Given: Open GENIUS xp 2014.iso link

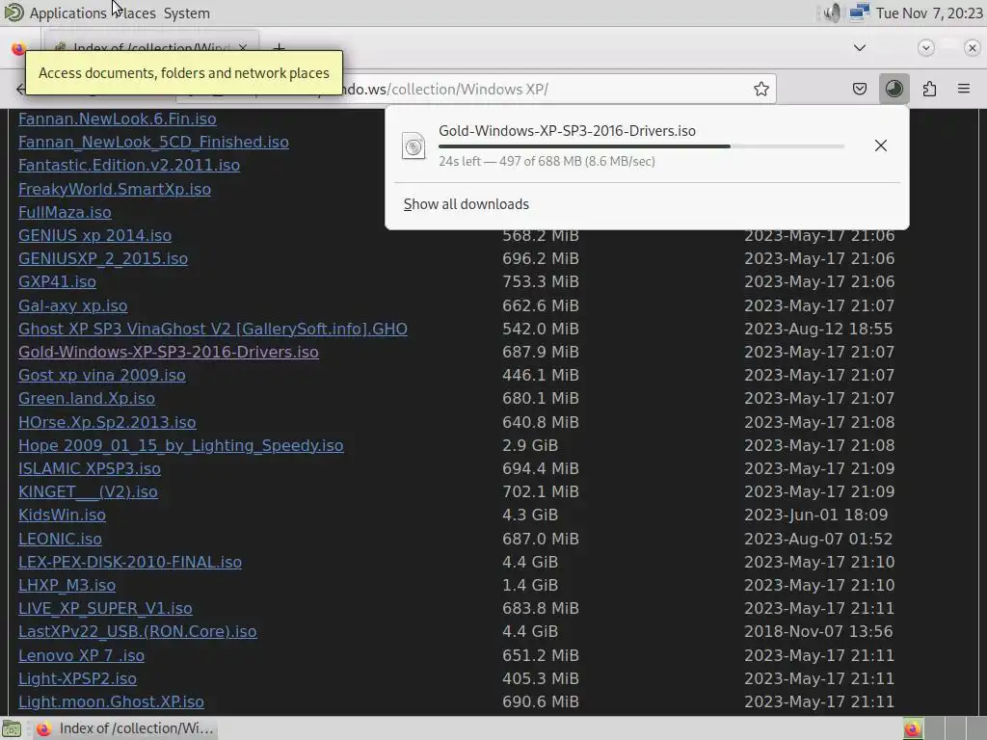Looking at the screenshot, I should click(95, 235).
